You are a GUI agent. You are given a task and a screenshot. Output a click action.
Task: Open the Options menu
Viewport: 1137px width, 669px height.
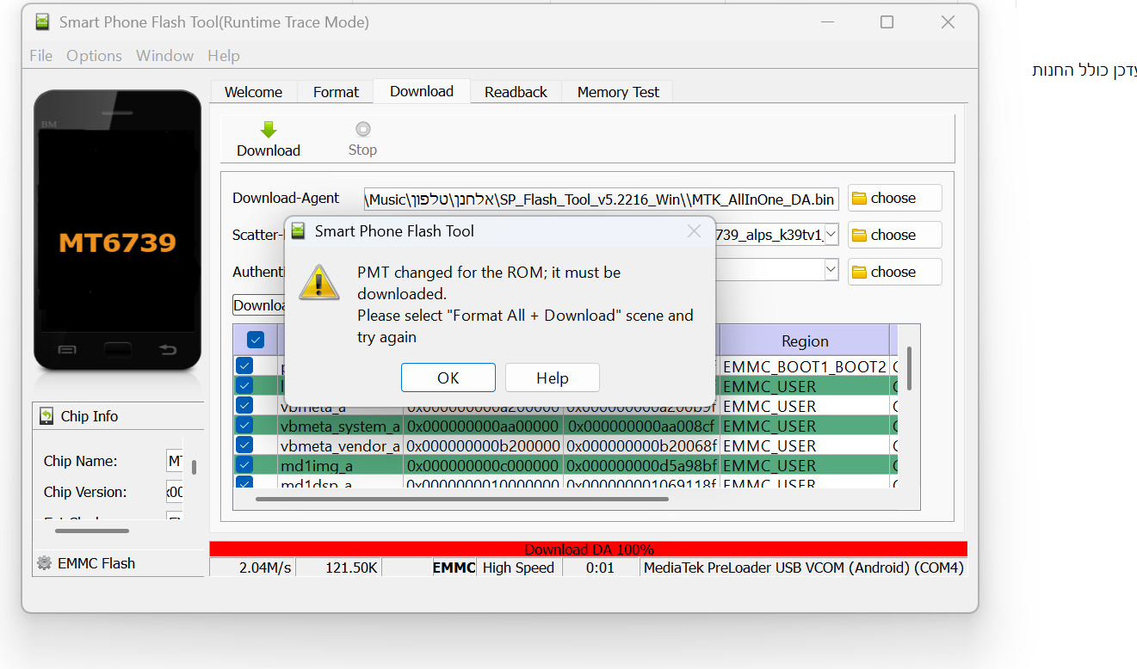[94, 56]
